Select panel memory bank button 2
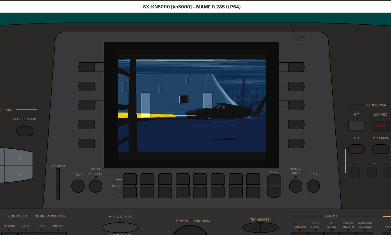 click(x=371, y=172)
